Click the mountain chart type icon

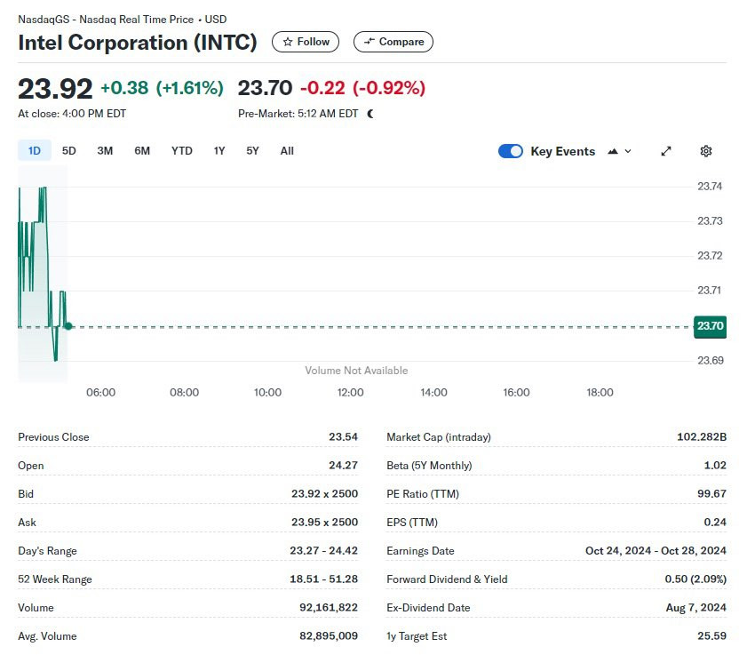(x=613, y=151)
